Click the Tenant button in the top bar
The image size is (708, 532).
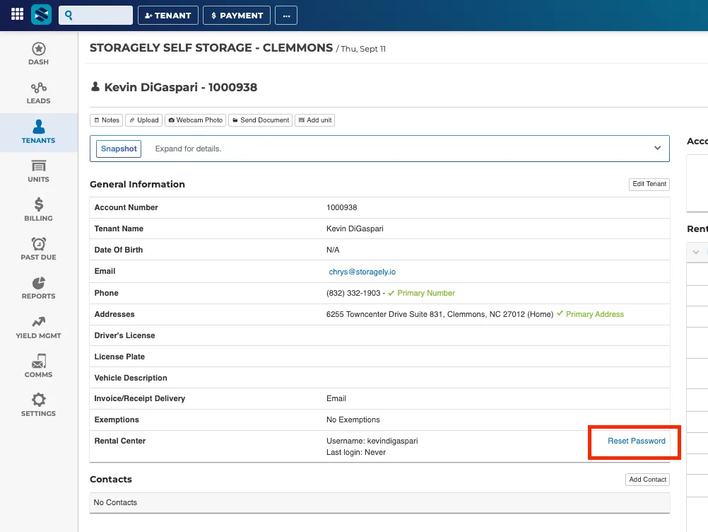tap(168, 16)
